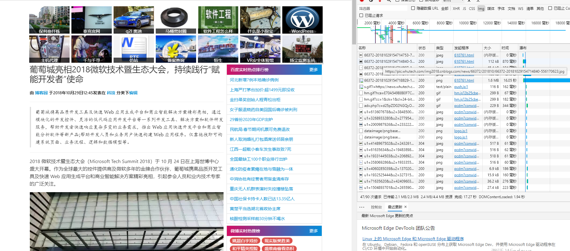Filter requests by 文档 type
This screenshot has height=251, width=570.
pyautogui.click(x=511, y=9)
